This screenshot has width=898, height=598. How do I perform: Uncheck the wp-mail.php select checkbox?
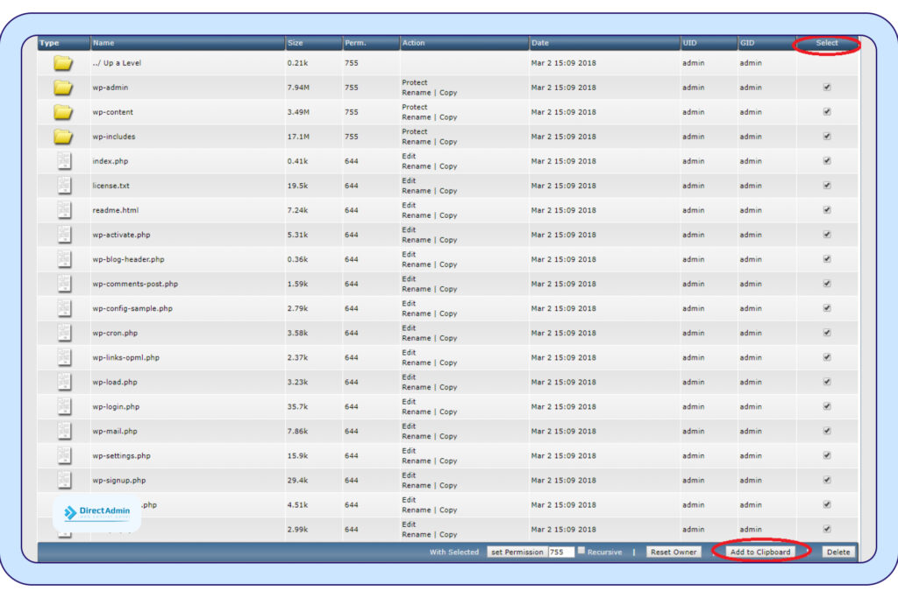pyautogui.click(x=827, y=432)
